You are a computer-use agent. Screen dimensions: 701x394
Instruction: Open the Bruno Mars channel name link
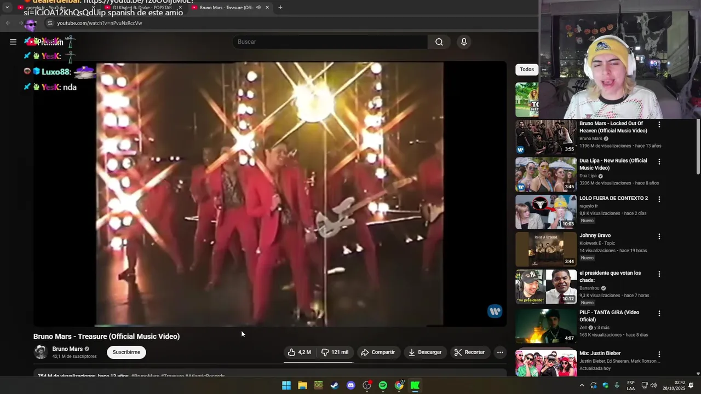click(67, 349)
